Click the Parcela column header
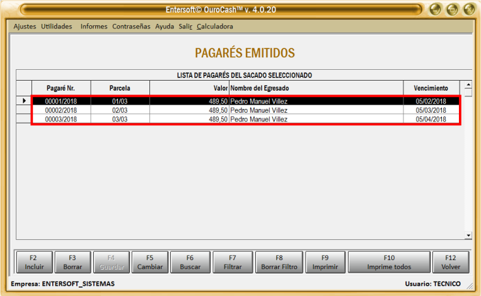Image resolution: width=481 pixels, height=296 pixels. [120, 88]
